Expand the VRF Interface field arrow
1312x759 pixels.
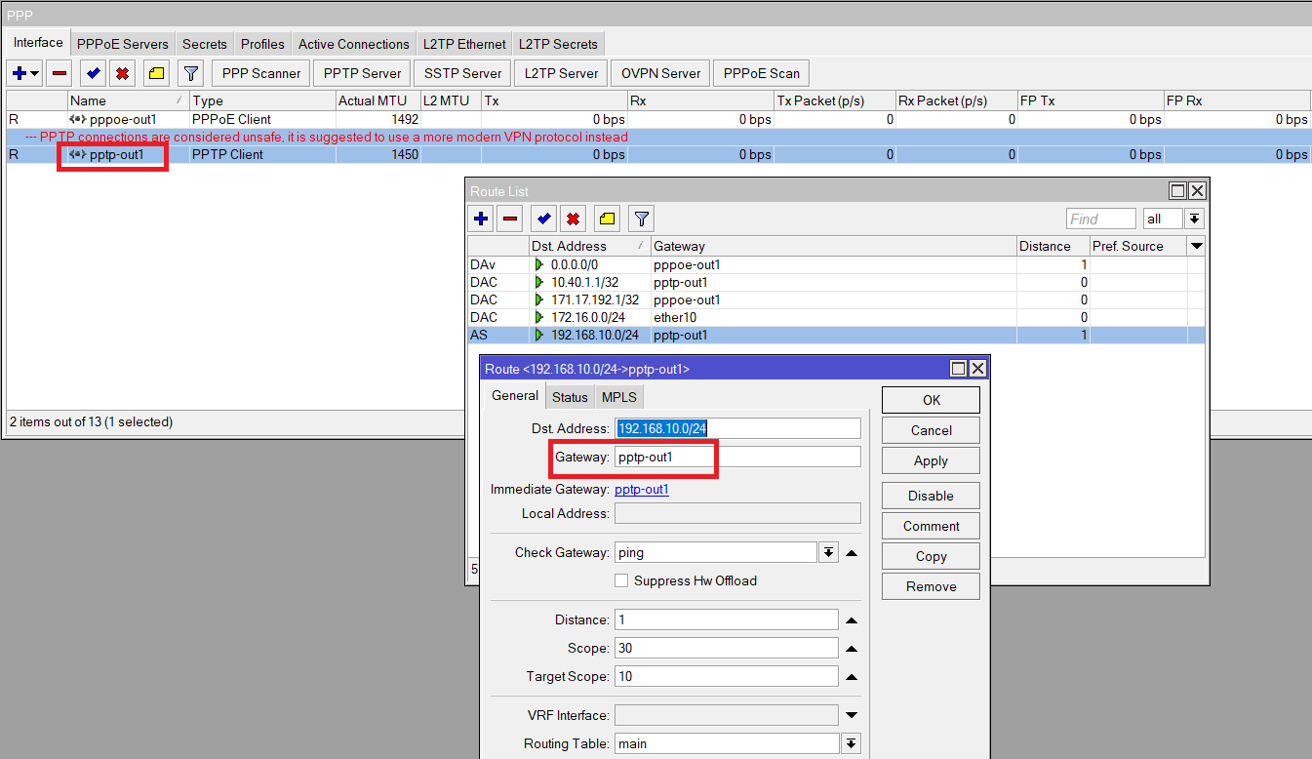click(852, 715)
